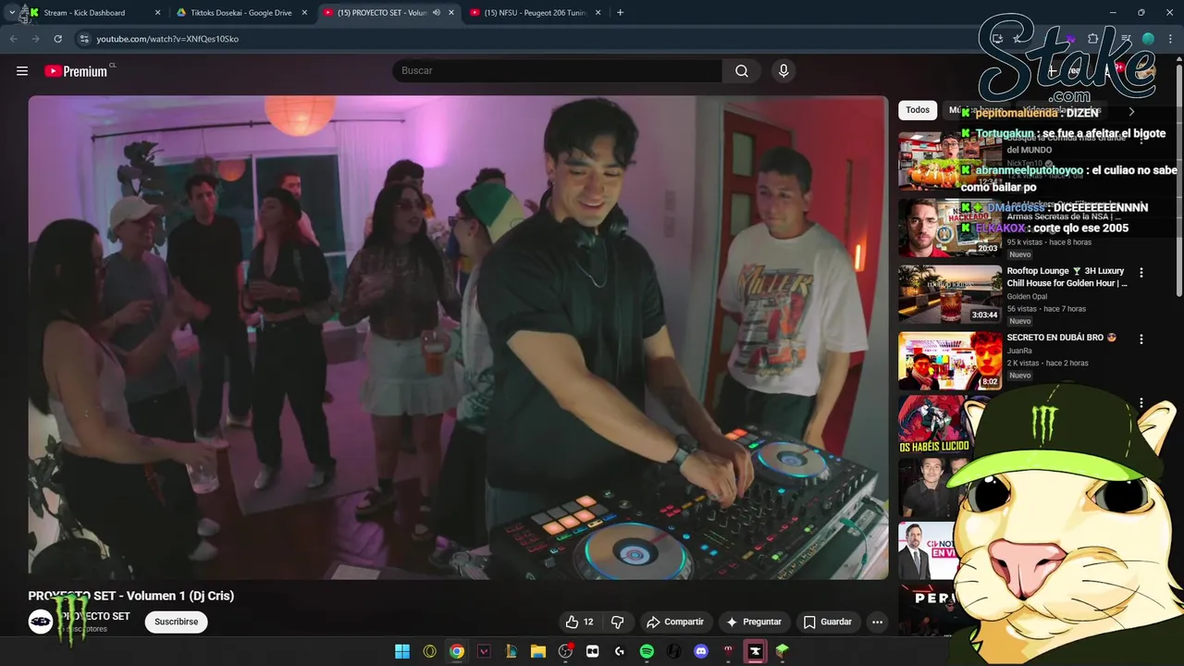Switch to Tiktoks Dosekai Google Drive tab
1184x666 pixels.
click(241, 13)
